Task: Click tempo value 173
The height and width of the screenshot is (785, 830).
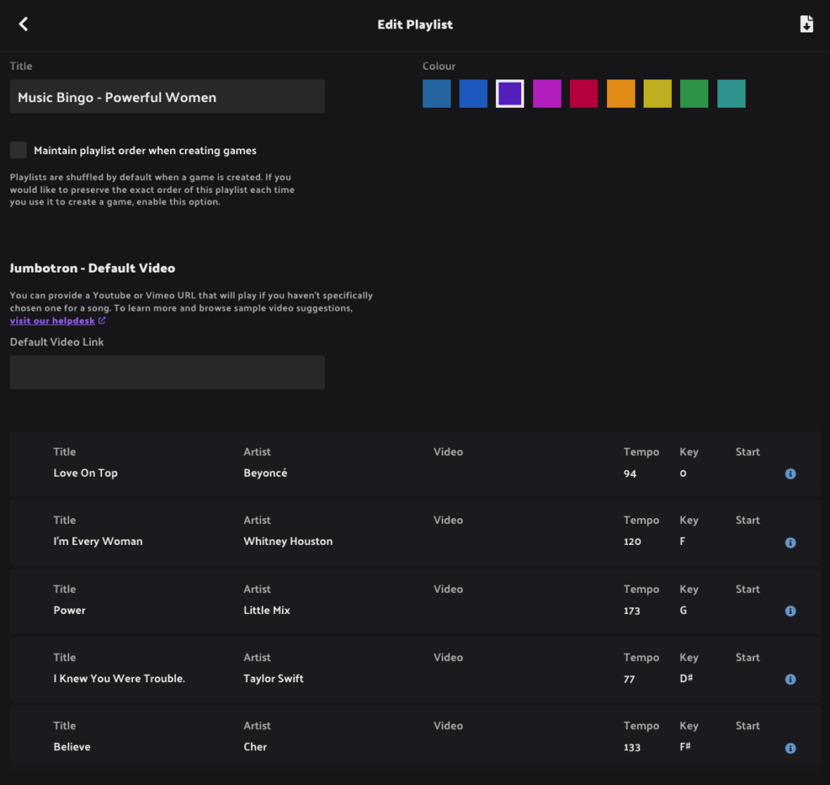Action: click(631, 611)
